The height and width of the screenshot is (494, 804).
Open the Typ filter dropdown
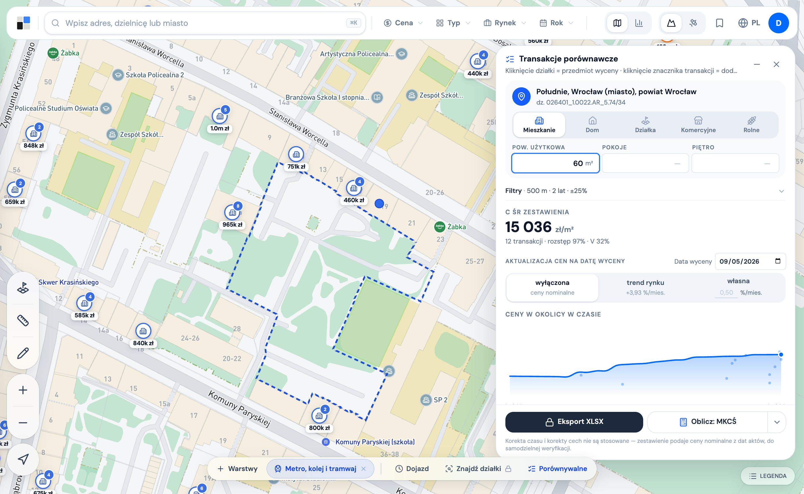point(453,23)
